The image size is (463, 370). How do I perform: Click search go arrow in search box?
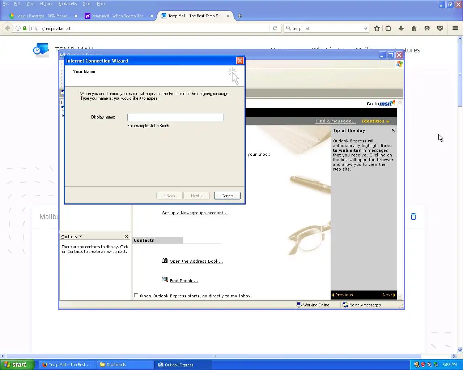(x=366, y=28)
